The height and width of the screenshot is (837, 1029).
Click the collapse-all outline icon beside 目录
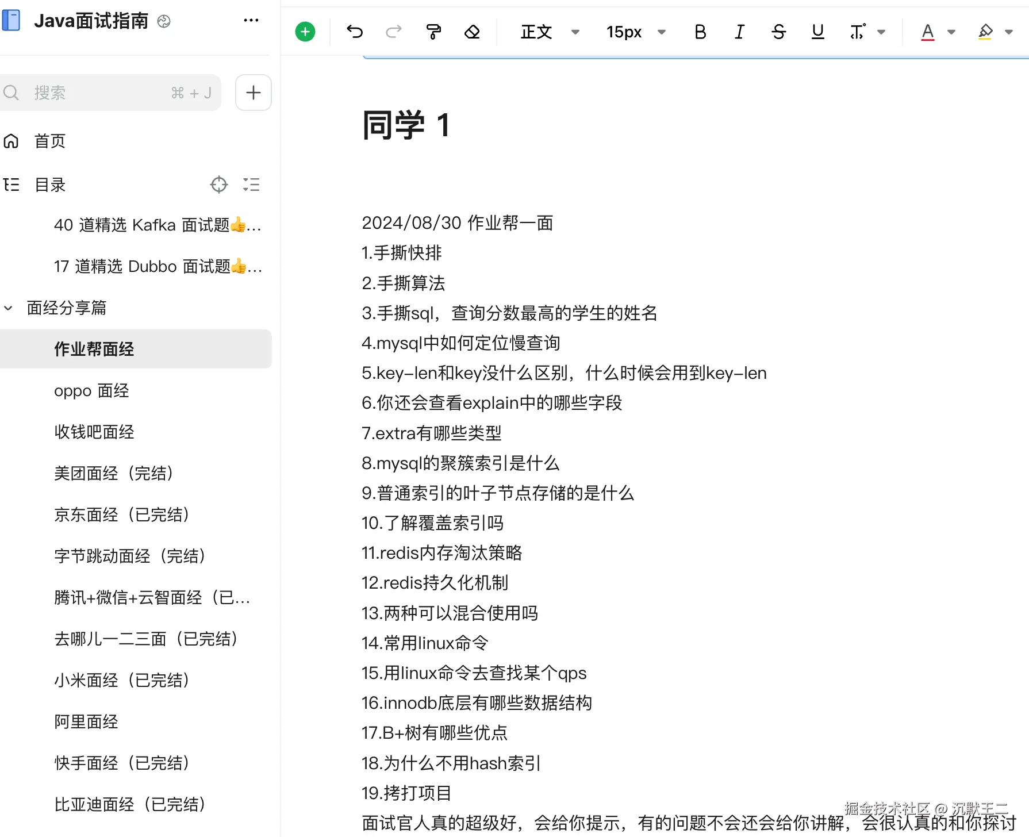[x=251, y=185]
